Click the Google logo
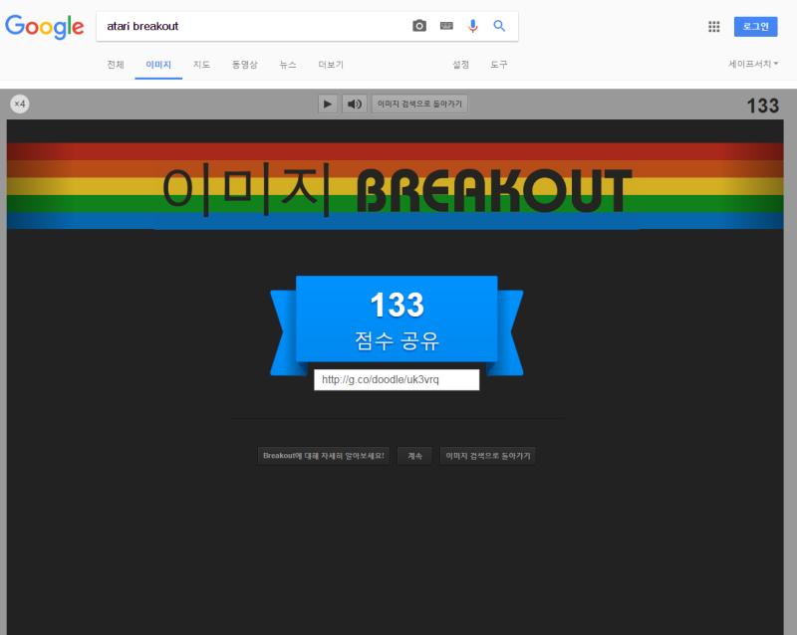Viewport: 797px width, 635px height. click(44, 27)
